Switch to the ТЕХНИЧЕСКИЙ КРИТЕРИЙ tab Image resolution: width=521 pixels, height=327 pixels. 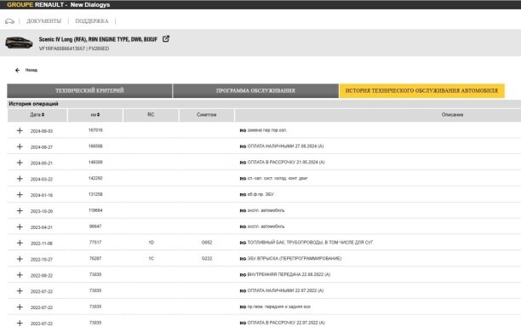click(x=89, y=91)
